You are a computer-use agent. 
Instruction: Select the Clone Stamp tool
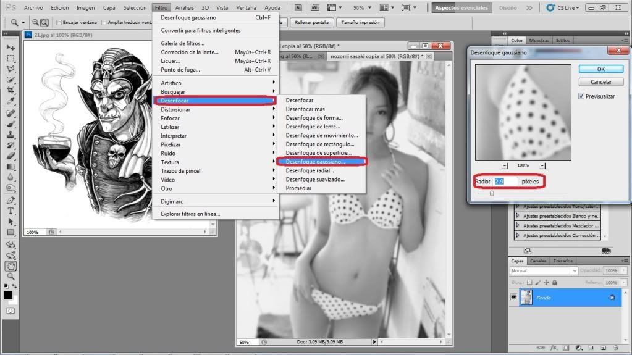[x=11, y=135]
